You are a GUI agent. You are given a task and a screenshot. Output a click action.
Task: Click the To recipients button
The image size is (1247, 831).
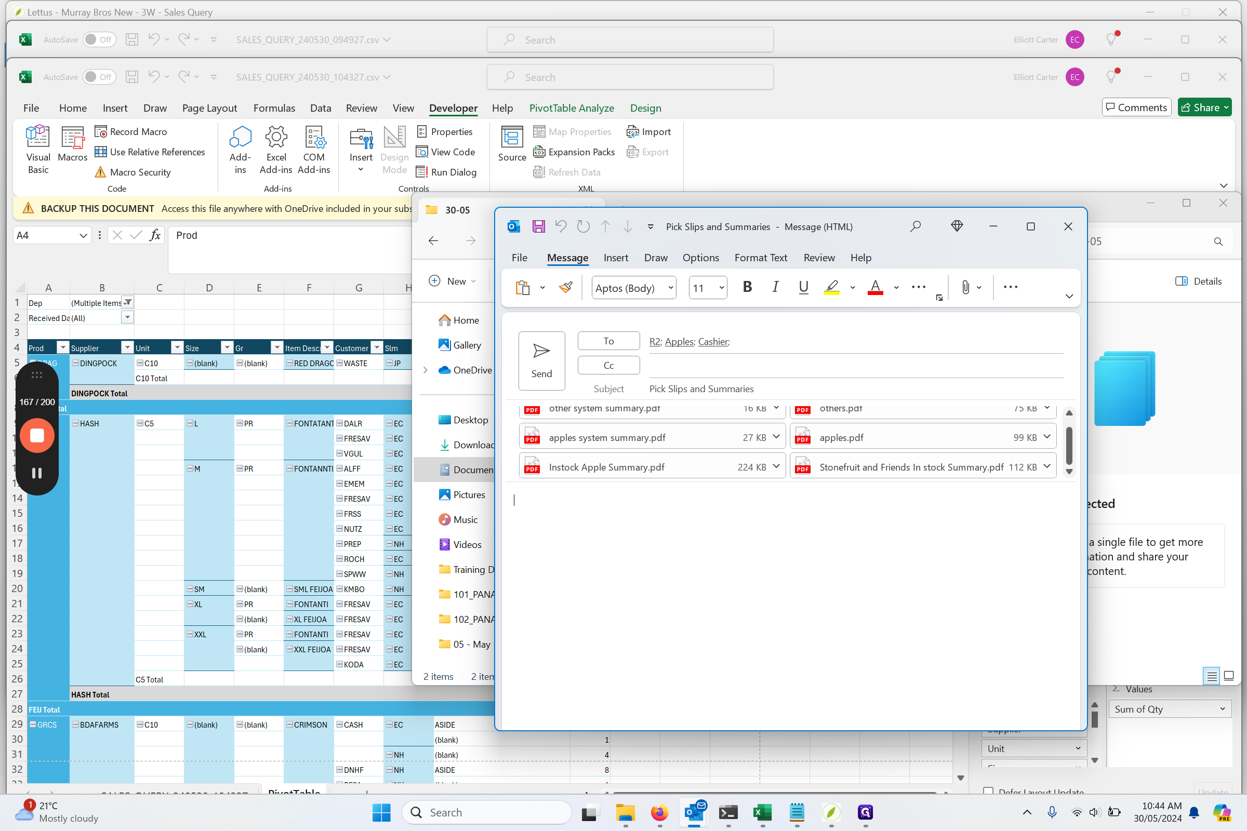click(608, 341)
